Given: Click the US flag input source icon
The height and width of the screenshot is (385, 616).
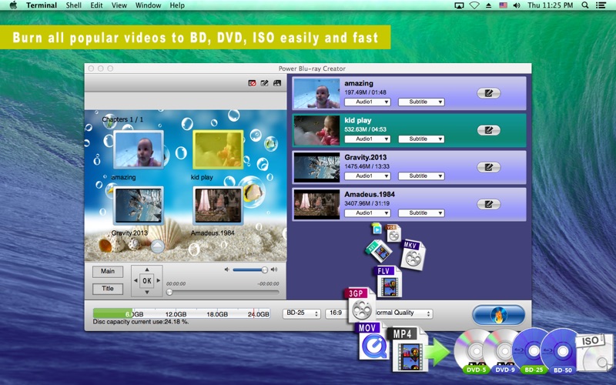Looking at the screenshot, I should pos(503,5).
